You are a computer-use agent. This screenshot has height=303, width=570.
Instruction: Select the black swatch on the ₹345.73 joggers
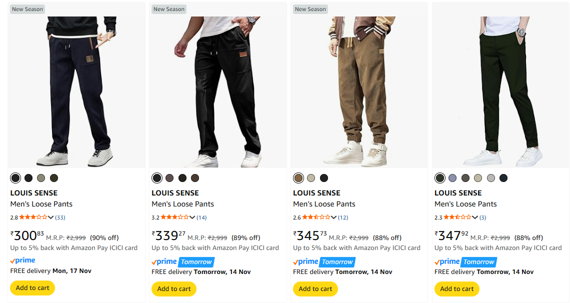[324, 178]
